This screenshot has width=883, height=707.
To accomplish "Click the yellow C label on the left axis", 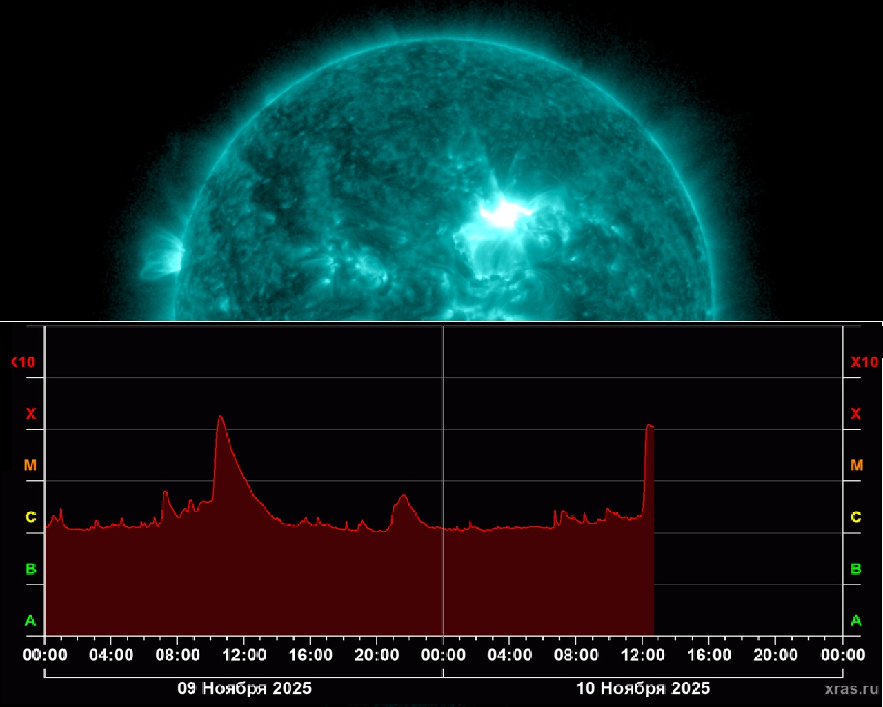I will click(x=30, y=517).
